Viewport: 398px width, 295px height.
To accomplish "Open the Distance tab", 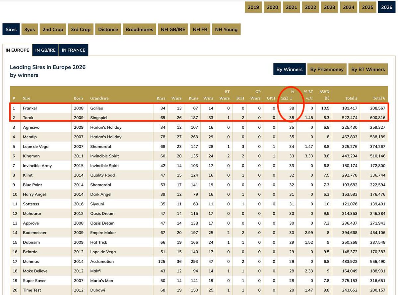I will click(x=108, y=29).
